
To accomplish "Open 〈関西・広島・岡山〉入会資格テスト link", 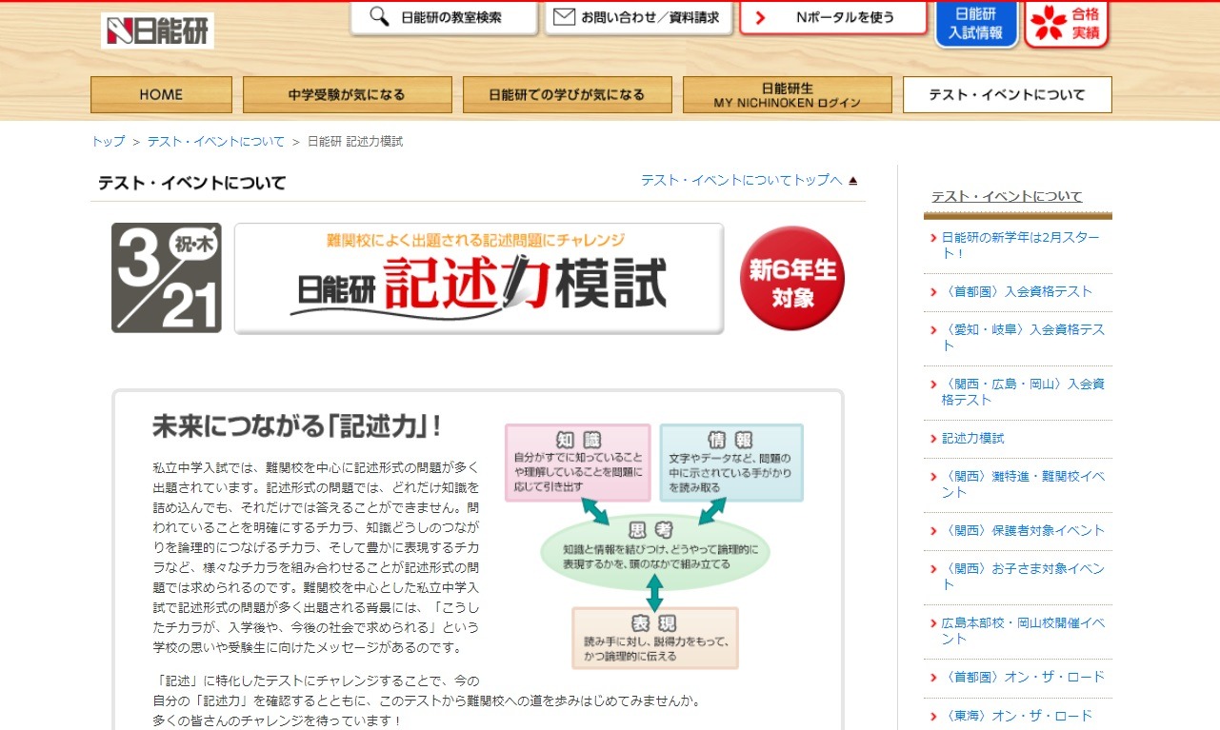I will pos(1023,392).
